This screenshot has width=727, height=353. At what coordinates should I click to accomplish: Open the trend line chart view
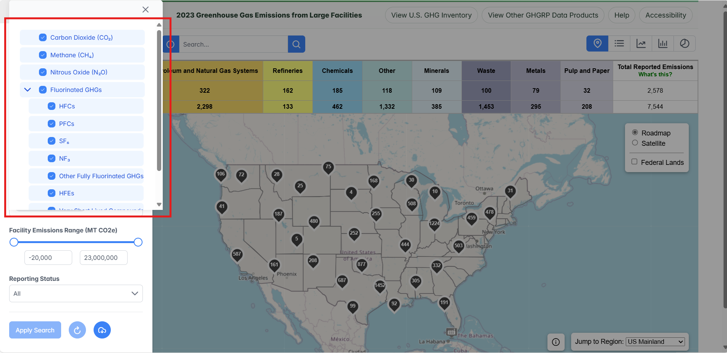click(641, 44)
